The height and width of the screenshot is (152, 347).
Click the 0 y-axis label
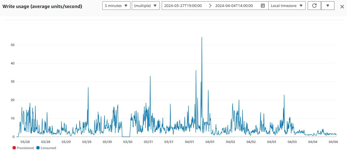click(13, 137)
